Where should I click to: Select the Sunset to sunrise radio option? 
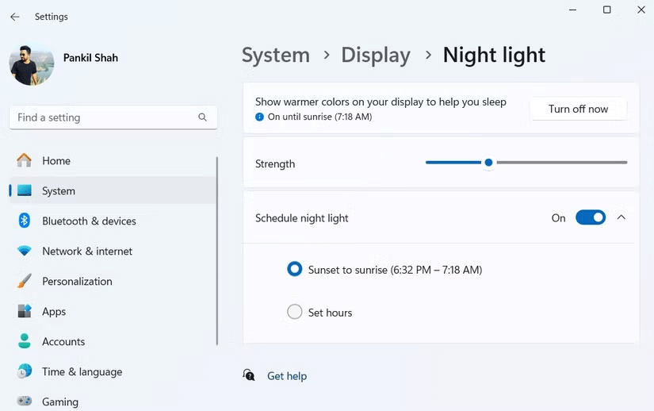[x=295, y=270]
